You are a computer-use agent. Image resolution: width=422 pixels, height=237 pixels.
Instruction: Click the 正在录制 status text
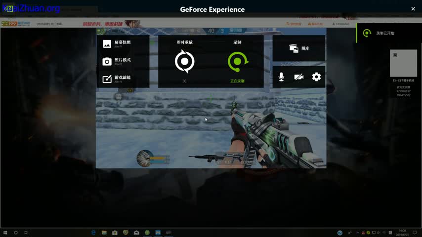pos(237,81)
